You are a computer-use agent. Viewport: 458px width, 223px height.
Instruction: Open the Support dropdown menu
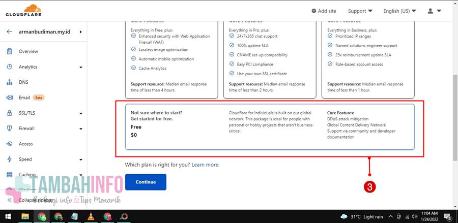pos(360,11)
